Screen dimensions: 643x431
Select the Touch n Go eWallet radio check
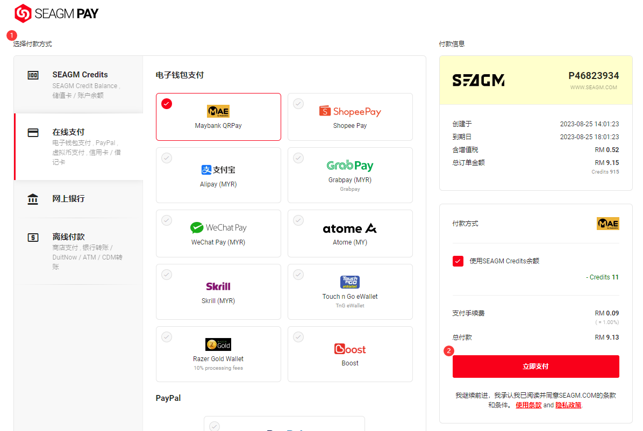[298, 275]
